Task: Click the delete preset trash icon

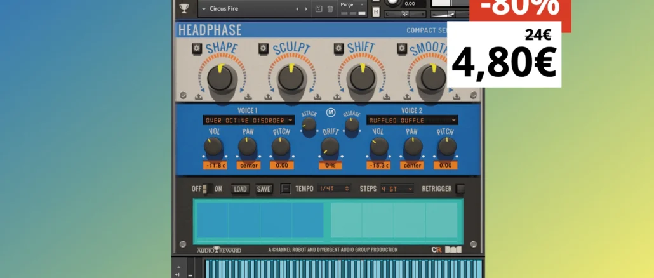Action: pos(330,9)
